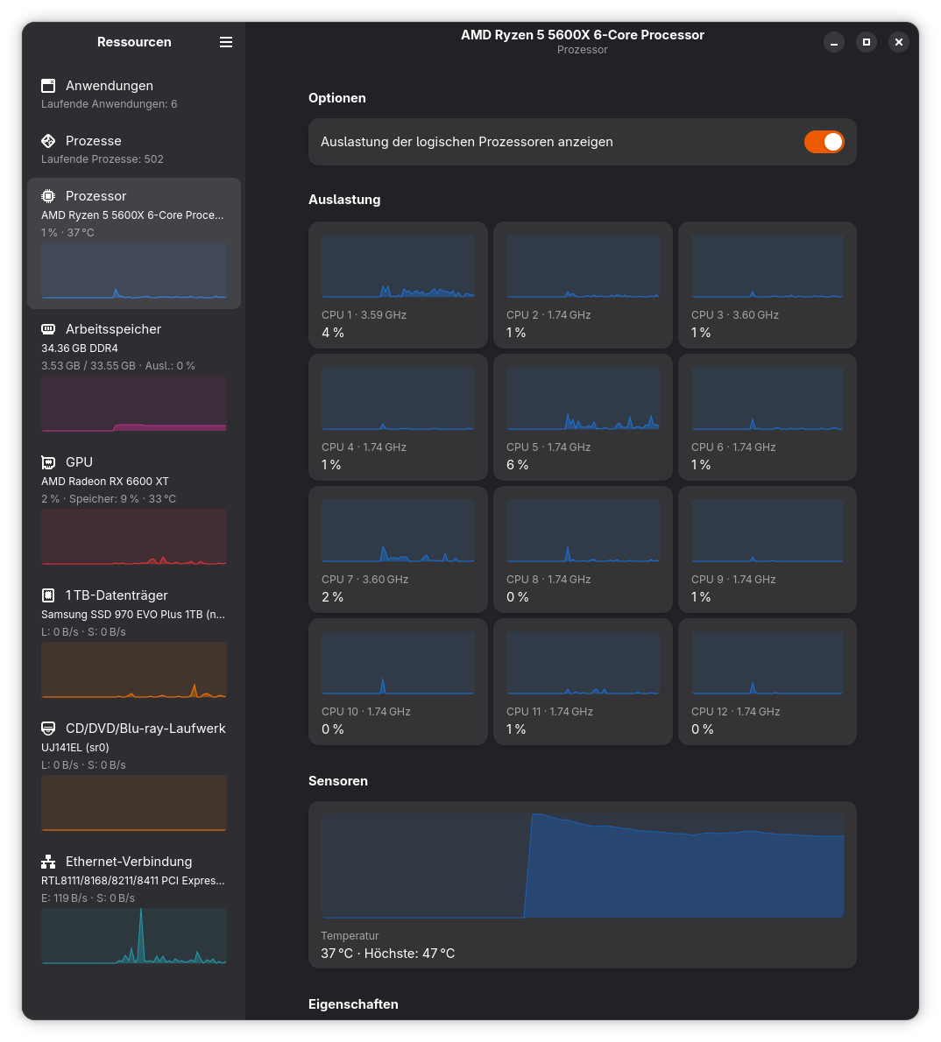Viewport: 941px width, 1042px height.
Task: Click the CPU 5 usage graph
Action: 583,398
